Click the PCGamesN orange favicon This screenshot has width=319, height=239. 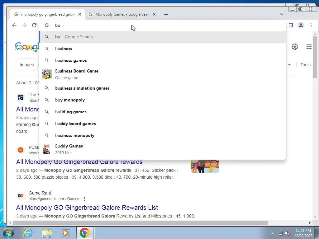pyautogui.click(x=20, y=150)
